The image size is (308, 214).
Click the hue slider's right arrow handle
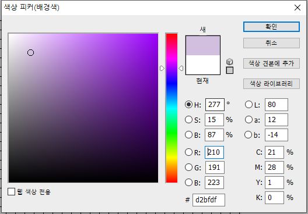pos(181,69)
